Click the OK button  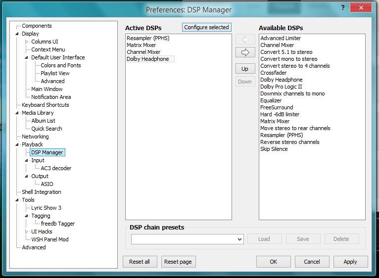coord(273,262)
